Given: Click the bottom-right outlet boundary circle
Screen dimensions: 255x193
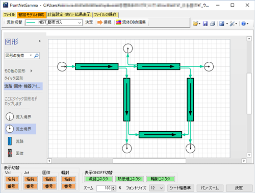Looking at the screenshot, I should click(x=190, y=148).
